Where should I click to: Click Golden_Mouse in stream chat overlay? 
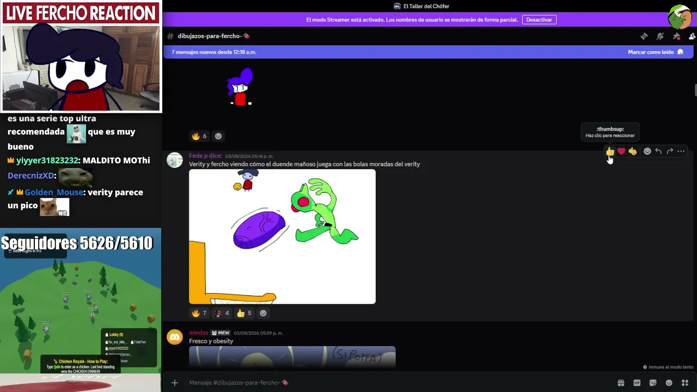point(53,192)
